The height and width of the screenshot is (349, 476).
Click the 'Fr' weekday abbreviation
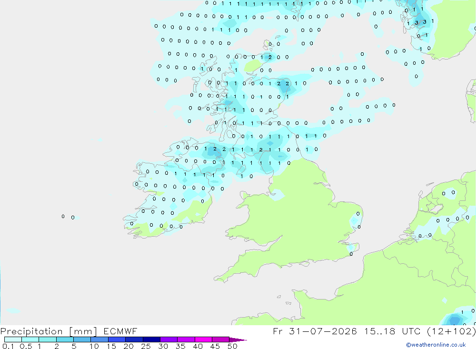pyautogui.click(x=278, y=331)
